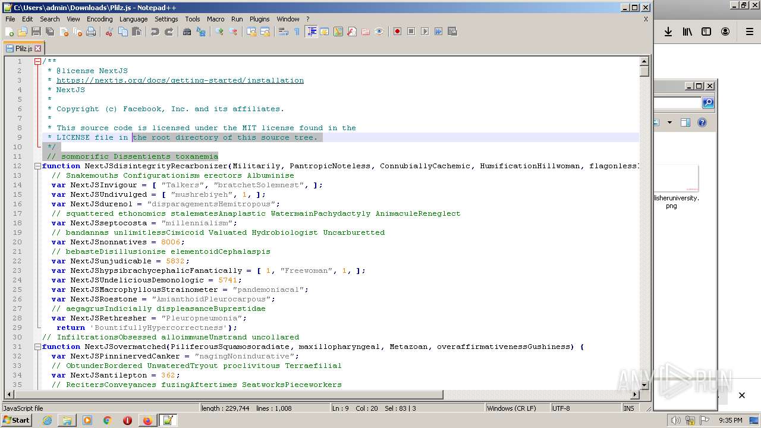This screenshot has width=761, height=428.
Task: Open the Find dialog via binoculars icon
Action: (187, 32)
